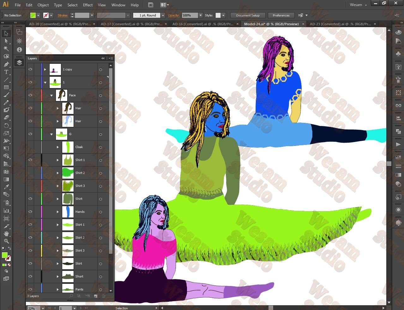Collapse the Face sublayer group

click(51, 95)
